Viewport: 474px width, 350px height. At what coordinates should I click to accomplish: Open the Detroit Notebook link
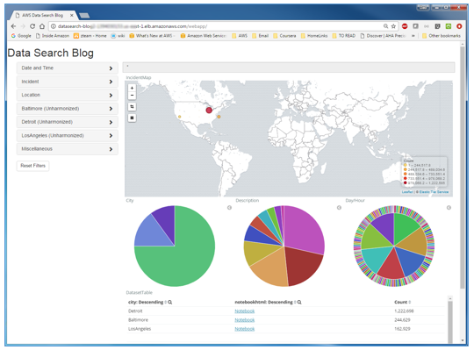(245, 311)
